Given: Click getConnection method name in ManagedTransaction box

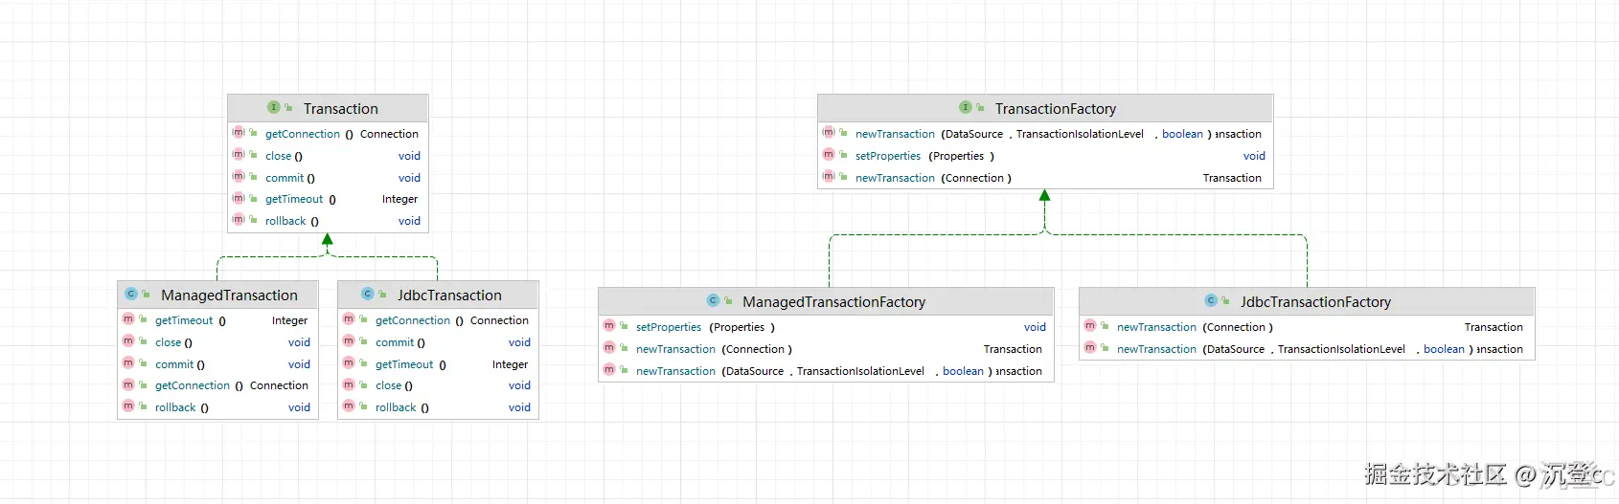Looking at the screenshot, I should click(193, 385).
